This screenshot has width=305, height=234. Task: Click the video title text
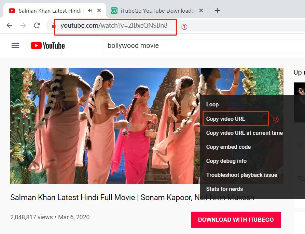132,197
